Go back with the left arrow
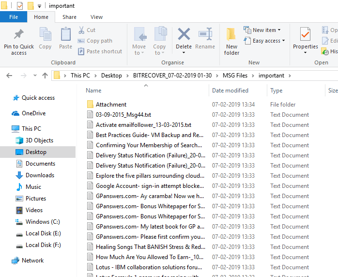This screenshot has width=338, height=277. tap(9, 76)
